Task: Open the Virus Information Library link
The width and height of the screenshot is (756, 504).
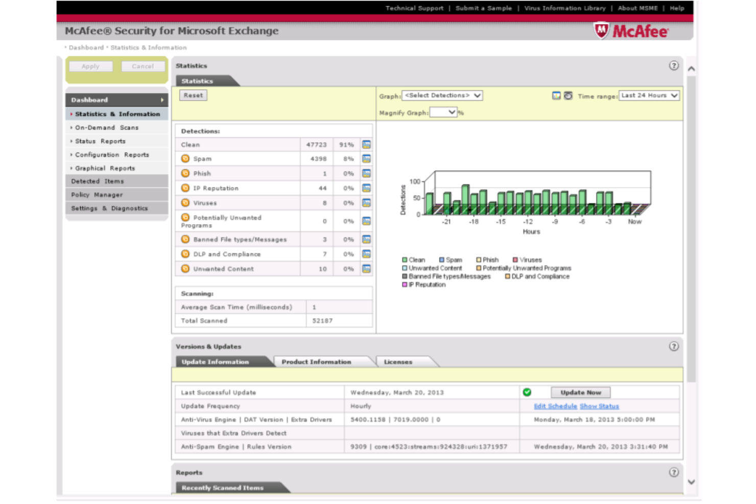Action: pyautogui.click(x=565, y=8)
